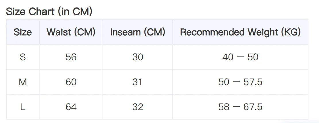This screenshot has height=123, width=319.
Task: Click the (KG) unit label in header
Action: click(x=291, y=32)
